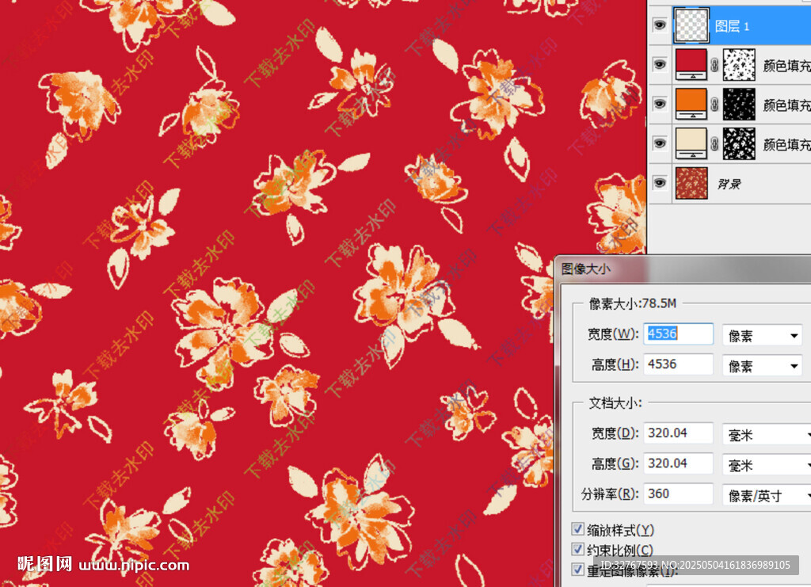Click the 图层 1 transparent layer thumbnail

691,25
